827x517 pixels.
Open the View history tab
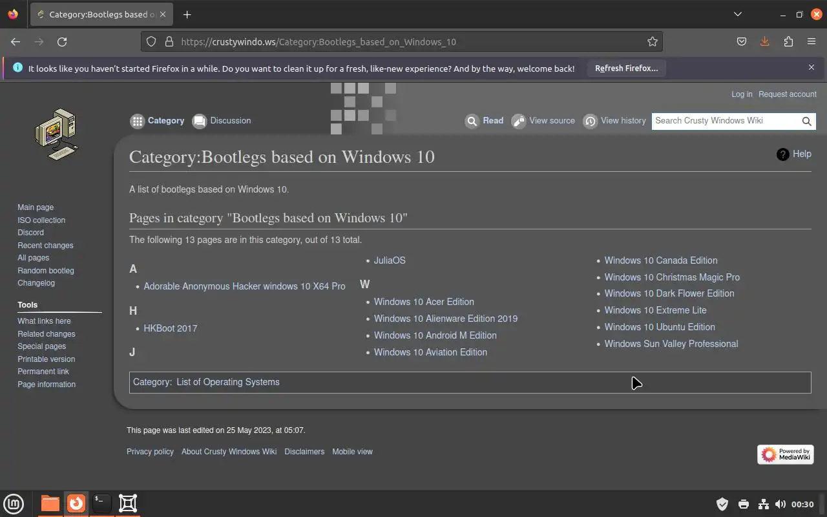tap(614, 121)
